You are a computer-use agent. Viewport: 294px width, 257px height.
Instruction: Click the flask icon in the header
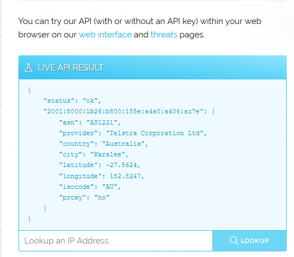click(x=29, y=68)
